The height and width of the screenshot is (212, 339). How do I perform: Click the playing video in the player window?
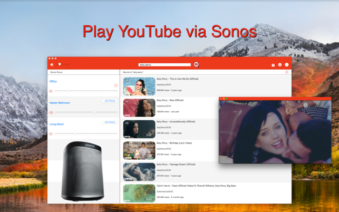(x=275, y=132)
